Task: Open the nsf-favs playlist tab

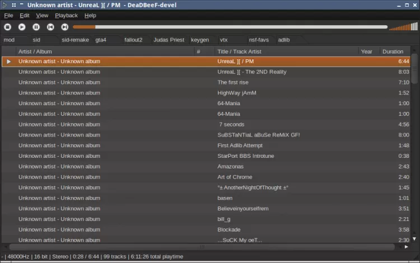Action: (x=259, y=40)
